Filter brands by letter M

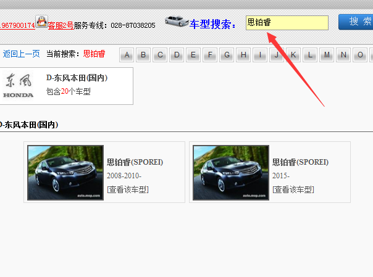click(327, 55)
